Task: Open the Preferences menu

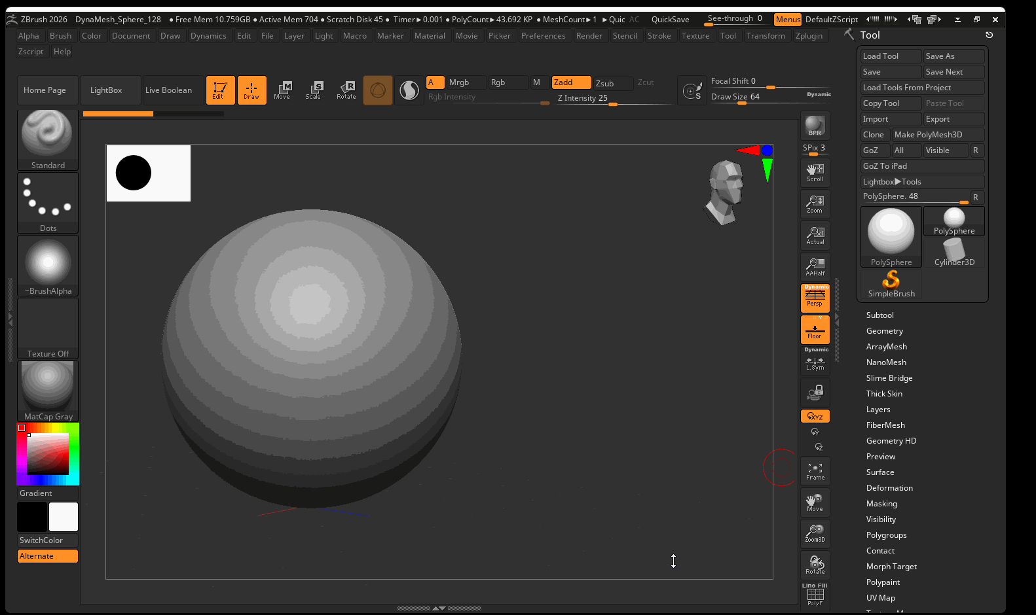Action: [x=543, y=36]
